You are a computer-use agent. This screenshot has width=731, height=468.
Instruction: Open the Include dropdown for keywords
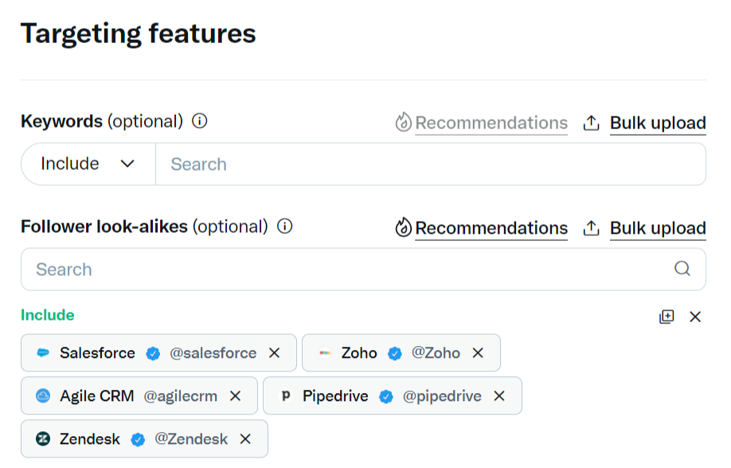88,164
